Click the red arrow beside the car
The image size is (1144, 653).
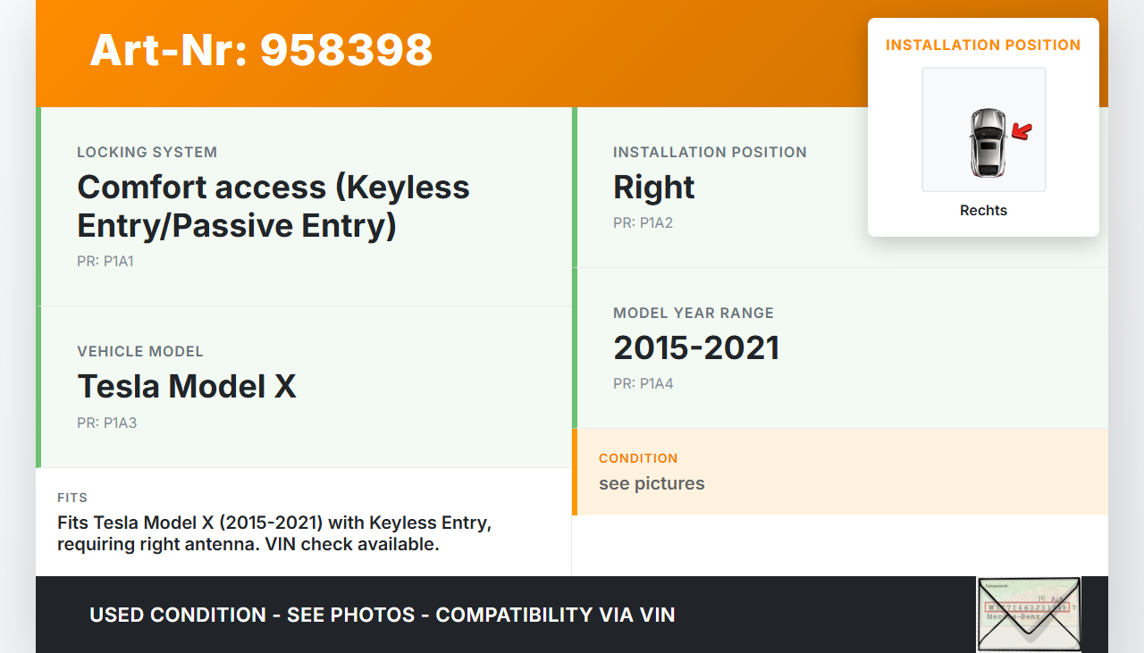pos(1022,132)
